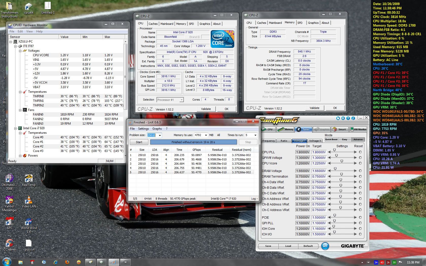Screen dimensions: 426x266
Task: Open the Video LAN desktop icon
Action: 29,202
